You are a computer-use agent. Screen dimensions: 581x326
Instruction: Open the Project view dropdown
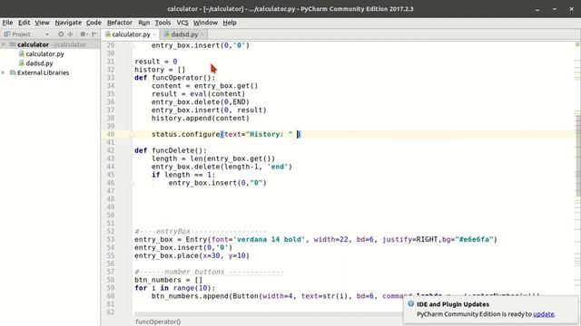click(x=47, y=34)
